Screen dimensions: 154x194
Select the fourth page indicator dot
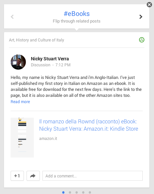[83, 192]
